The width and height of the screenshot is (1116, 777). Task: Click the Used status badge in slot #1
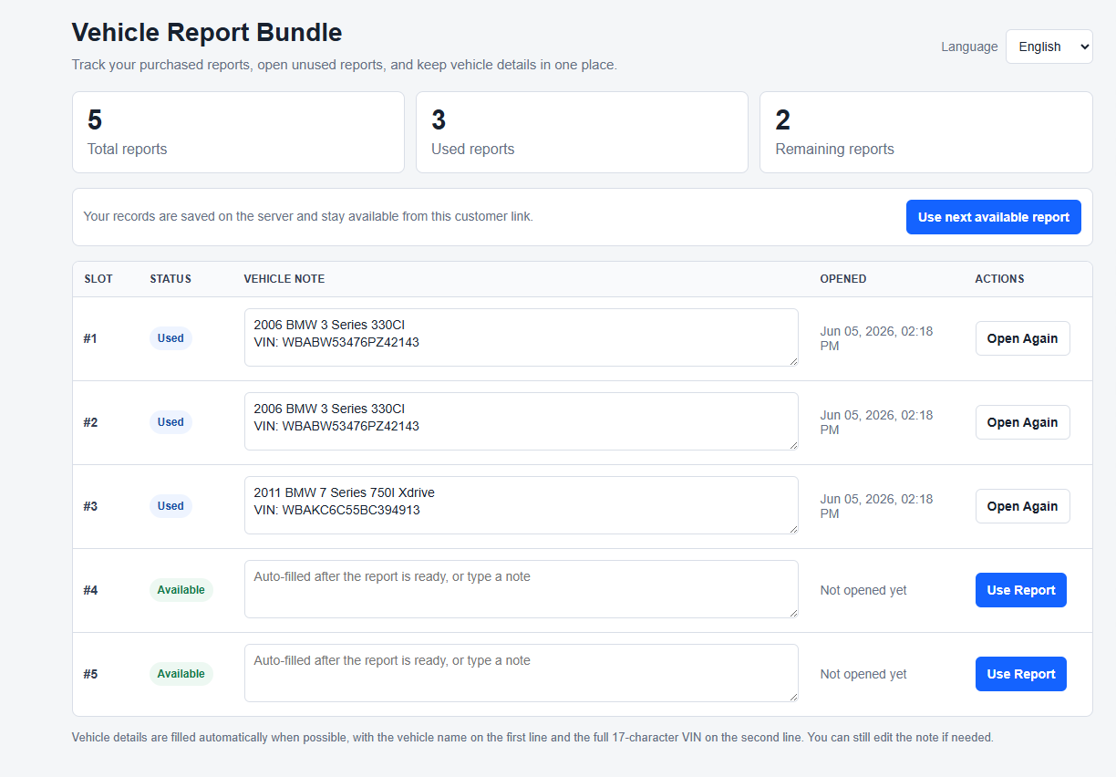point(170,338)
